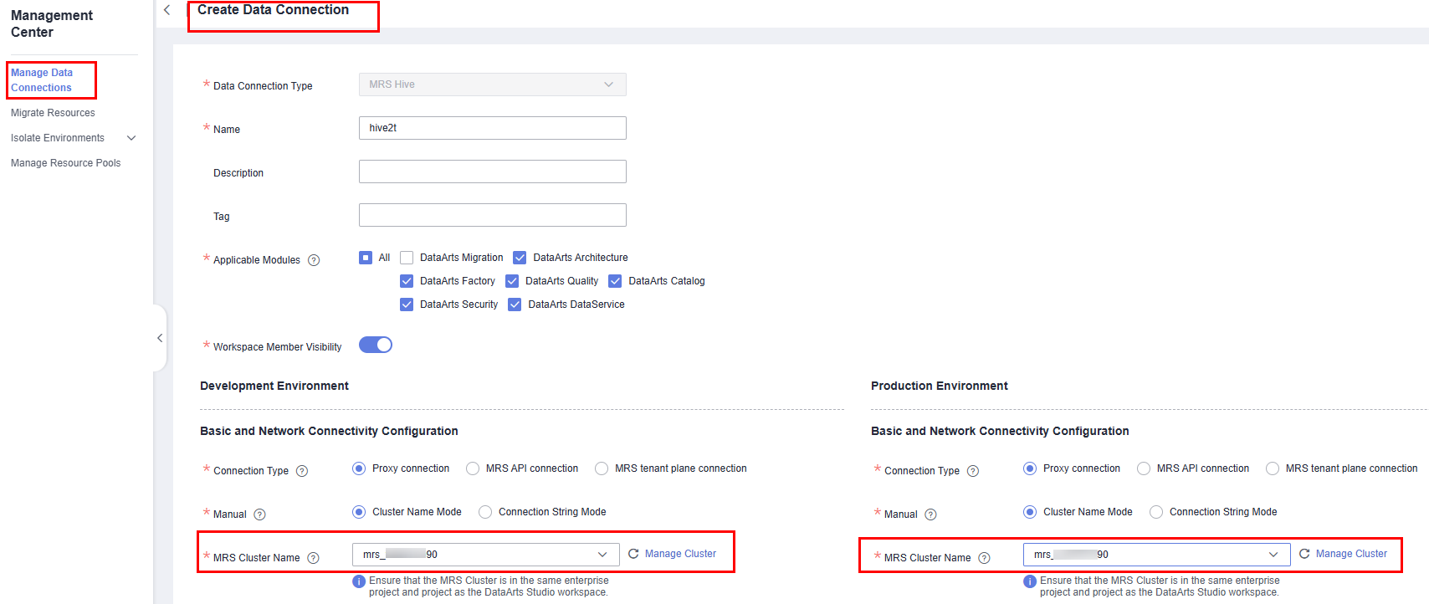This screenshot has height=604, width=1429.
Task: Uncheck DataArts Security
Action: (407, 305)
